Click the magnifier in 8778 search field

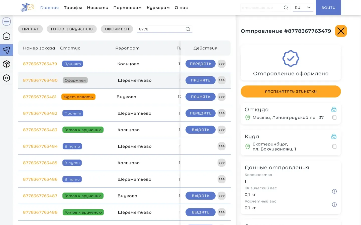(188, 29)
